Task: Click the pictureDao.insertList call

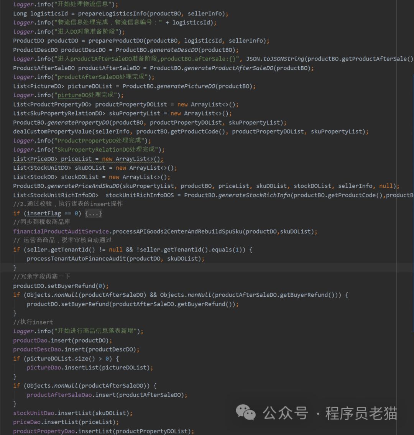Action: (89, 368)
